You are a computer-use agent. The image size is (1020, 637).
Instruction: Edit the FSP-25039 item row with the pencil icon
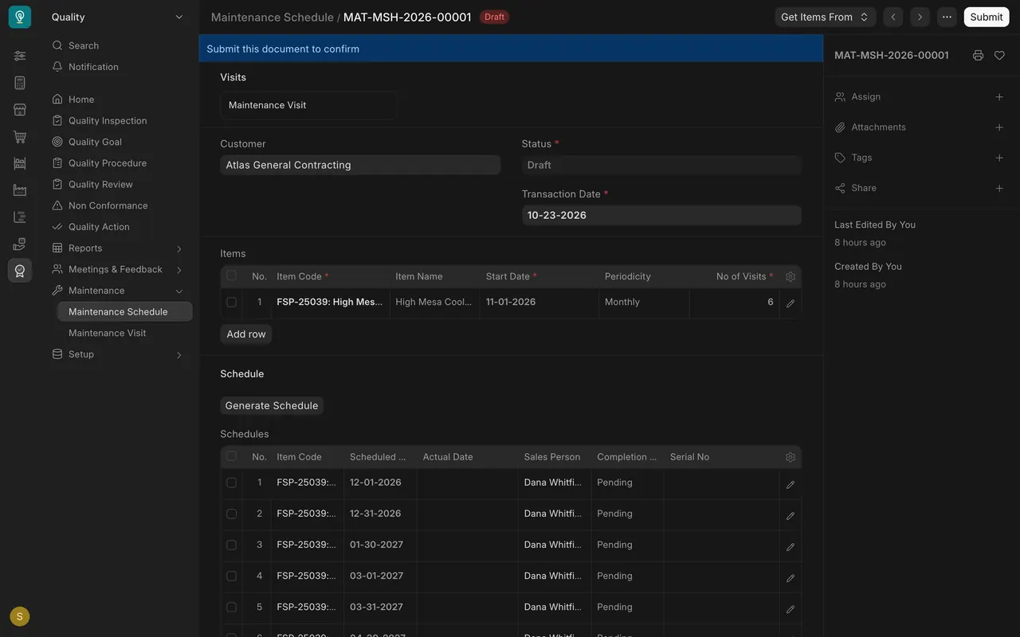tap(790, 303)
